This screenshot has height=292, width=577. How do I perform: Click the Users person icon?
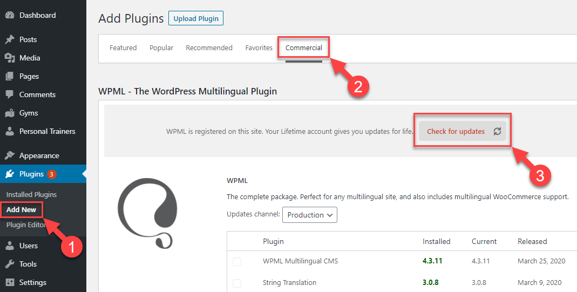(x=10, y=246)
